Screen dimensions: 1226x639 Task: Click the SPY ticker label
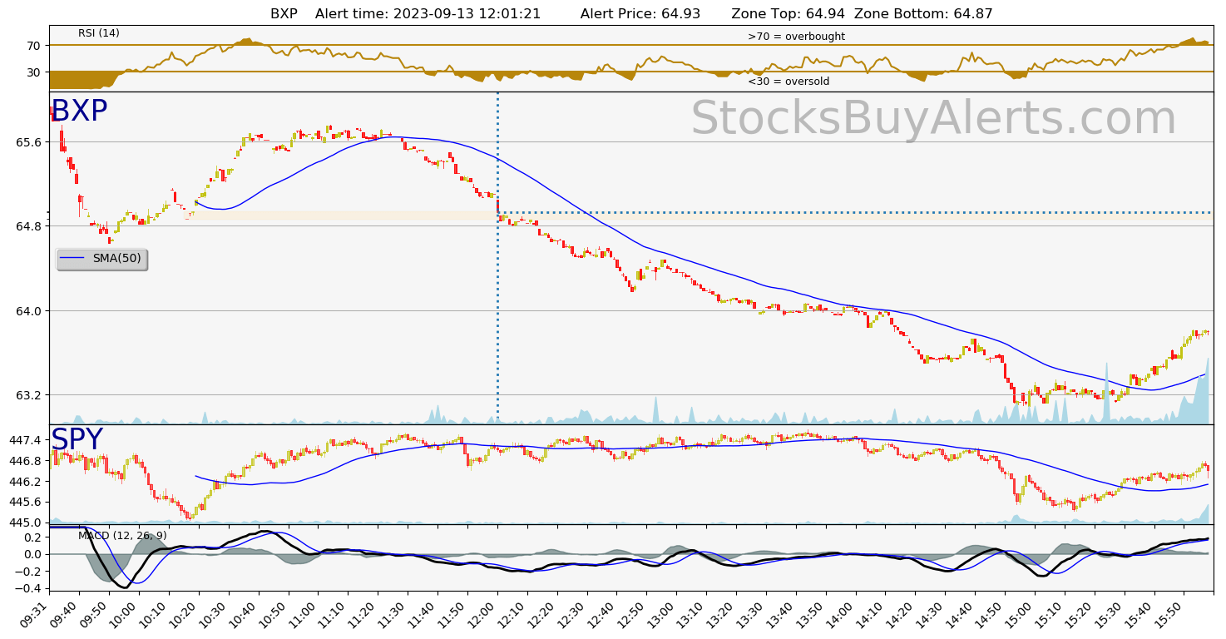(x=77, y=439)
